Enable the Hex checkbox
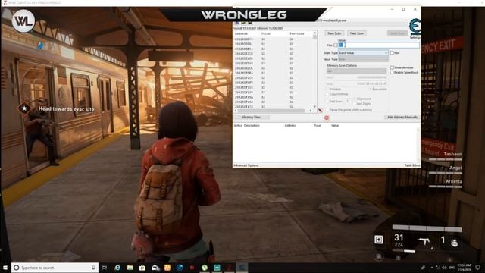Viewport: 485px width, 273px height. (x=336, y=45)
